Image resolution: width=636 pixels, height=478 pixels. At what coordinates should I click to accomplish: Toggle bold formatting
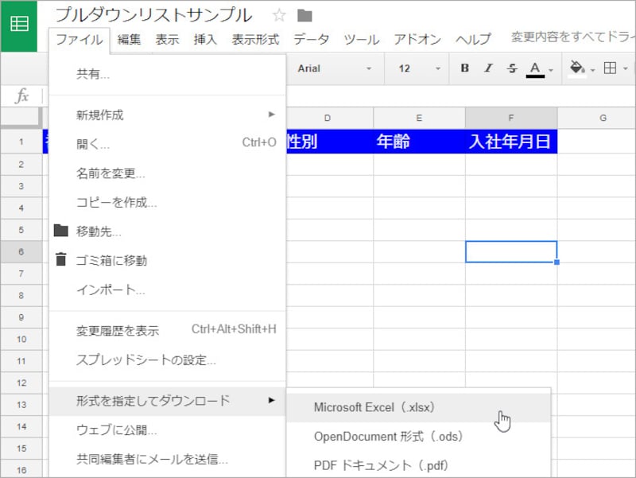pyautogui.click(x=464, y=69)
